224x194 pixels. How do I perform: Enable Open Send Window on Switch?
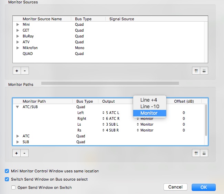[x=13, y=187]
